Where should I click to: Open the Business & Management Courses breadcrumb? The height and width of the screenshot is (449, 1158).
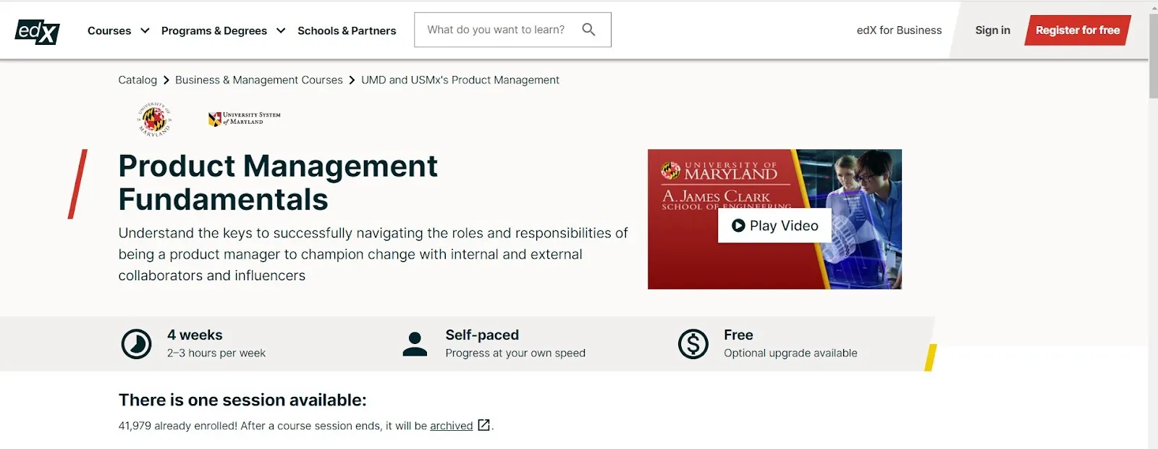tap(259, 80)
